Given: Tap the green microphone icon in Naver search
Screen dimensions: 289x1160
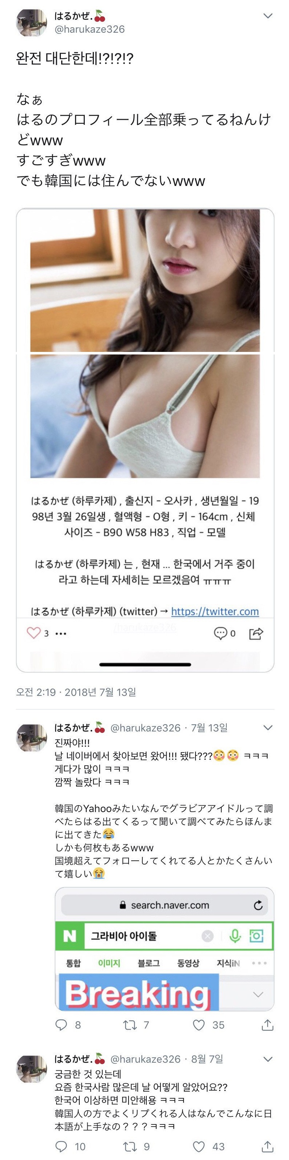Looking at the screenshot, I should [x=235, y=936].
